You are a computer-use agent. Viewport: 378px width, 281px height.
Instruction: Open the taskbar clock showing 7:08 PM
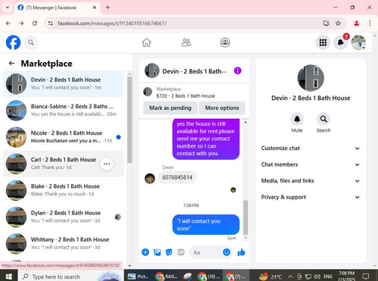tap(346, 276)
